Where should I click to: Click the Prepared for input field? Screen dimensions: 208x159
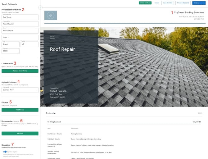coord(20,24)
